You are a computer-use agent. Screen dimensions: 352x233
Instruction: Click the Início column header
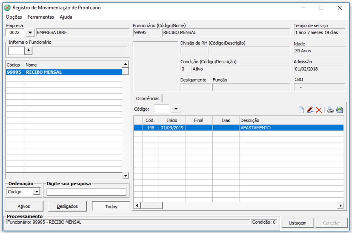[172, 120]
